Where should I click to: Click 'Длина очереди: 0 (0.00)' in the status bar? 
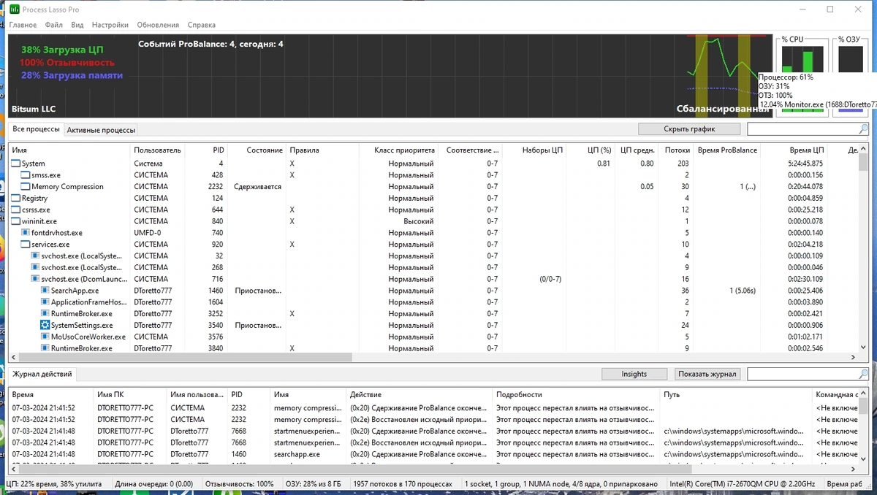coord(153,483)
